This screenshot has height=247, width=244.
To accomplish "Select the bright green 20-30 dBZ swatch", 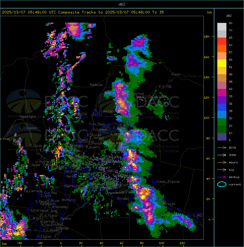I will pos(222,122).
